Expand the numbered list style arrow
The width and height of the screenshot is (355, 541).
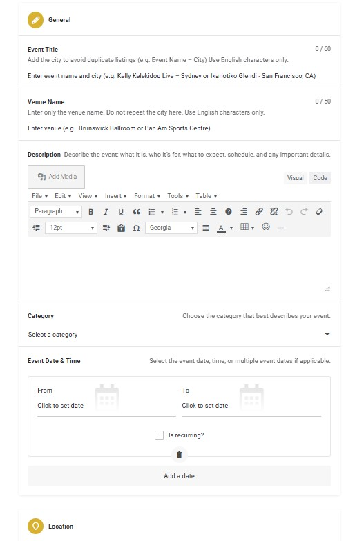[185, 212]
